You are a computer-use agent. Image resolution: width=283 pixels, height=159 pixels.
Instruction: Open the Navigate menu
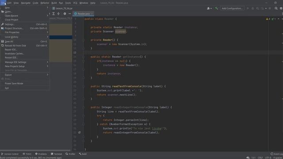coord(26,3)
